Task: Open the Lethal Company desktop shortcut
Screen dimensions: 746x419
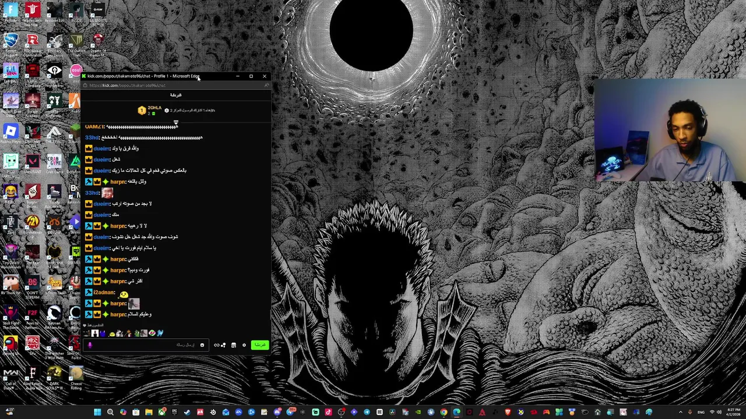Action: [x=33, y=73]
